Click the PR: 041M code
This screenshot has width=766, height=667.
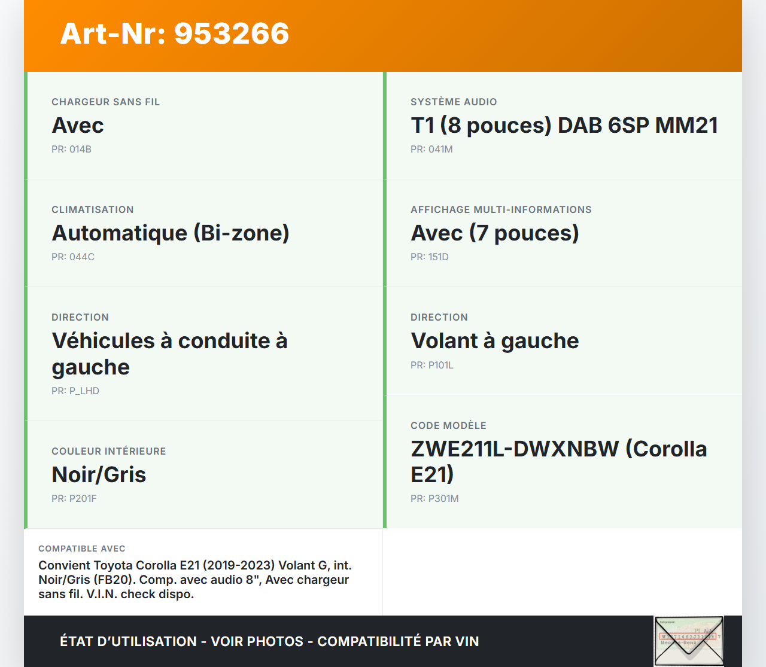[431, 150]
